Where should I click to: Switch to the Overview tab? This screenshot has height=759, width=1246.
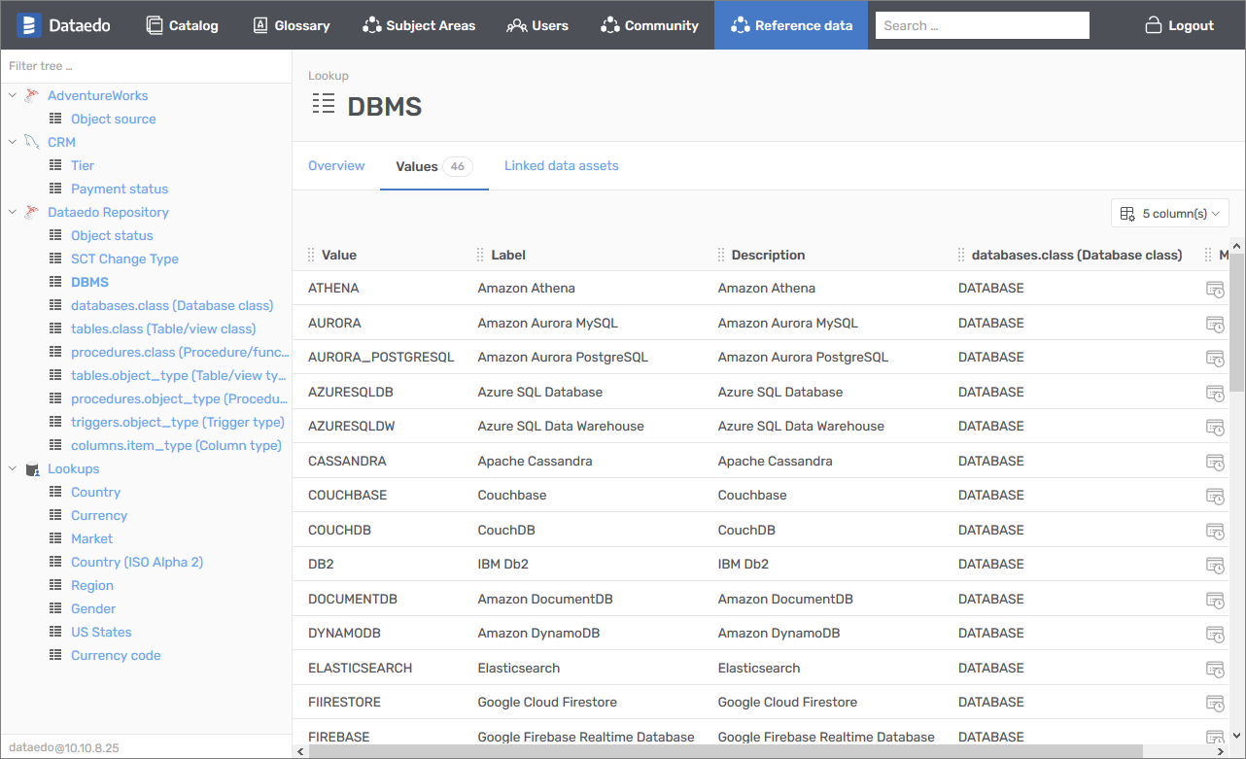pos(336,166)
